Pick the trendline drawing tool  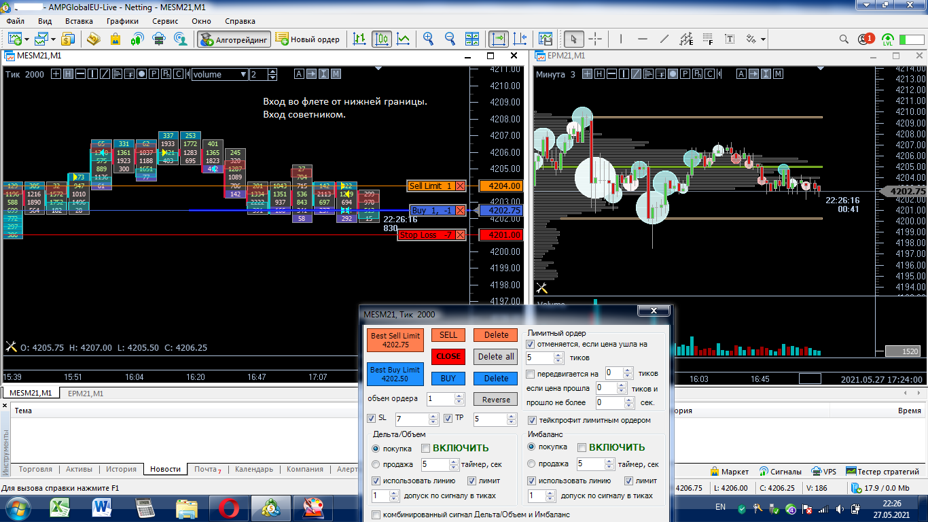click(x=664, y=39)
